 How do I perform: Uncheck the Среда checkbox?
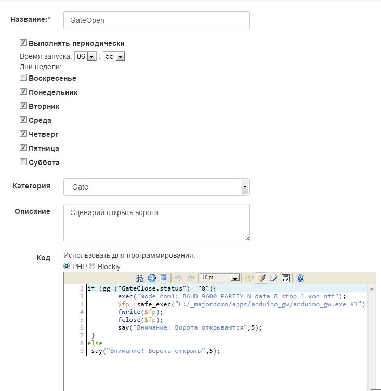23,120
